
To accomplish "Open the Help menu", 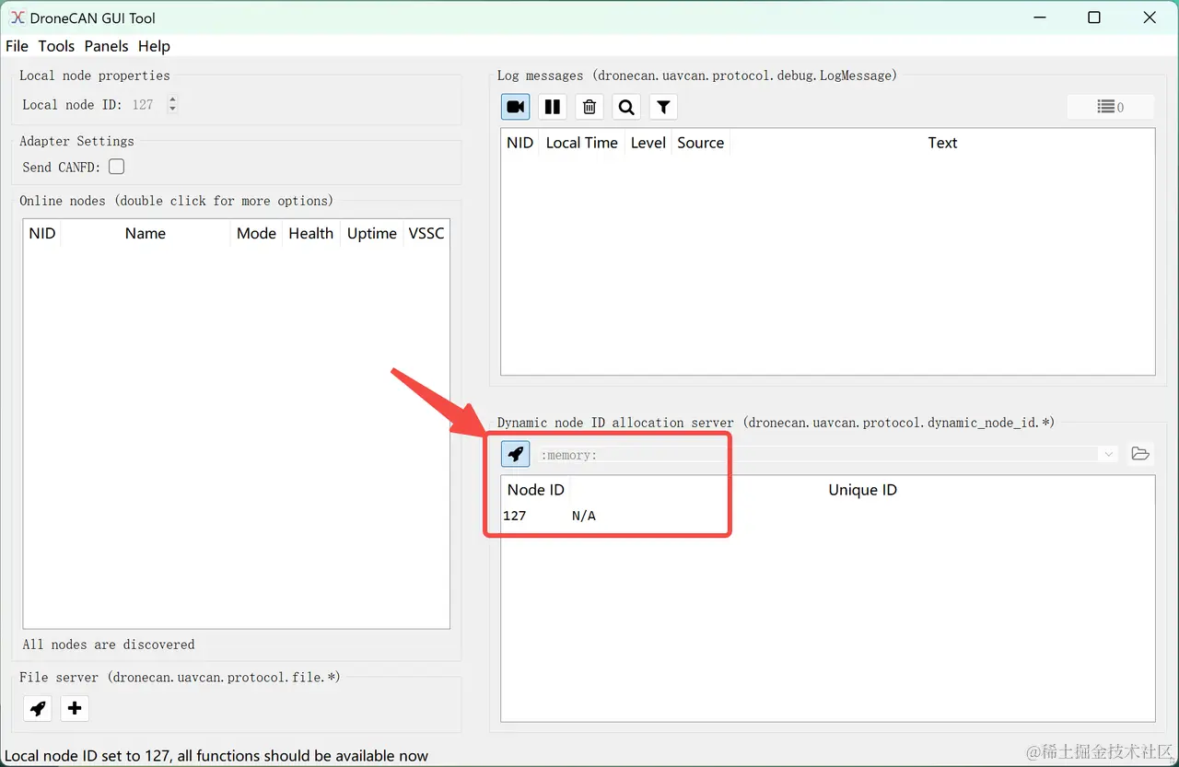I will pos(154,46).
